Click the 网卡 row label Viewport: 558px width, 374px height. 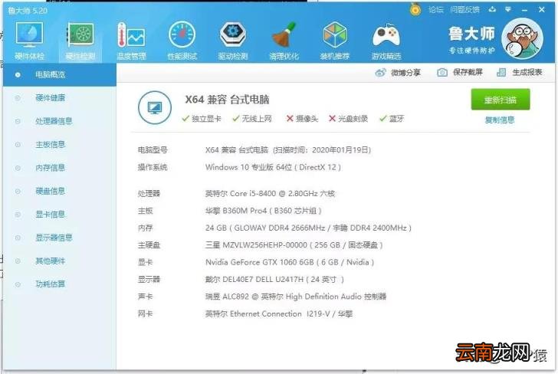145,314
